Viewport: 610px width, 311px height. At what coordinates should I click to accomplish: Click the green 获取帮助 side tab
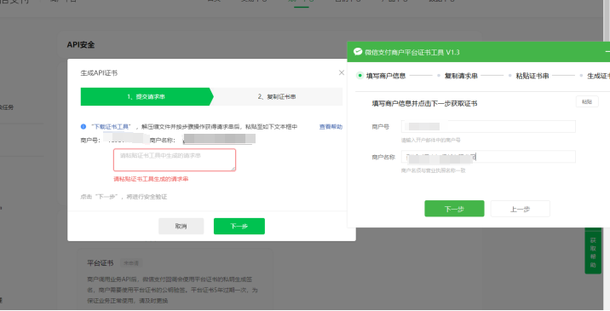593,251
